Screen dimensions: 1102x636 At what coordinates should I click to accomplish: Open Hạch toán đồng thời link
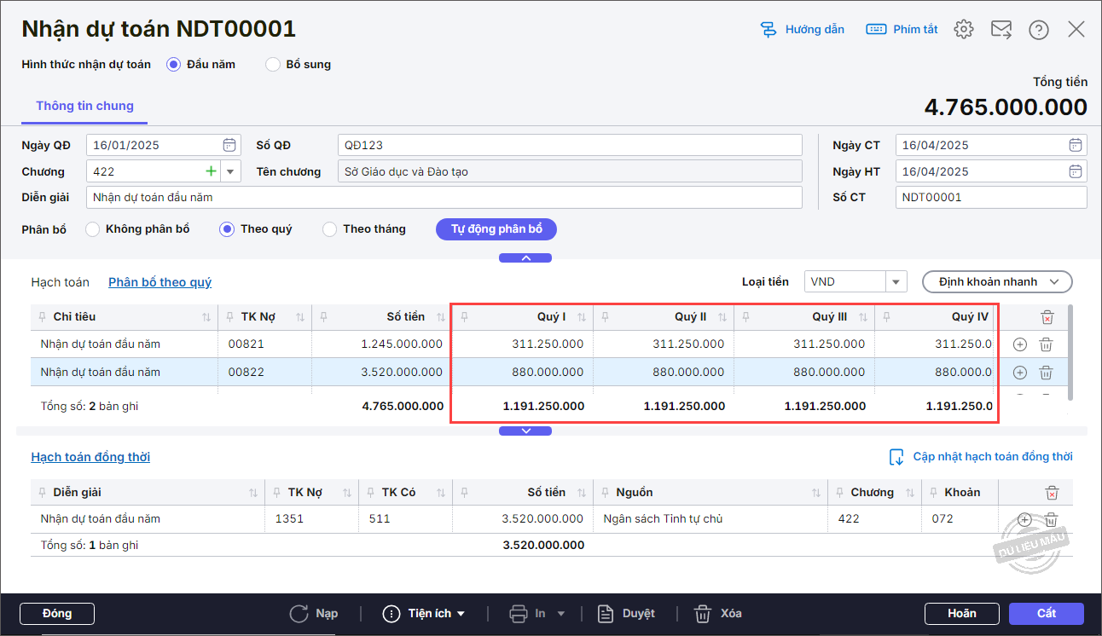pyautogui.click(x=90, y=457)
